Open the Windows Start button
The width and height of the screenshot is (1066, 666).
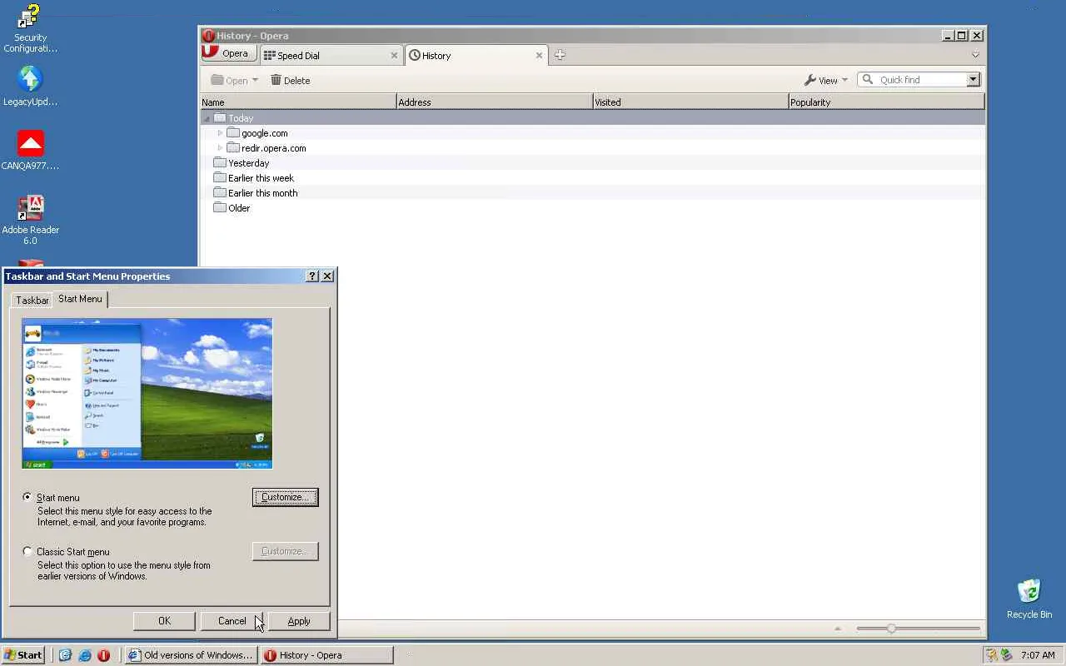(x=23, y=655)
